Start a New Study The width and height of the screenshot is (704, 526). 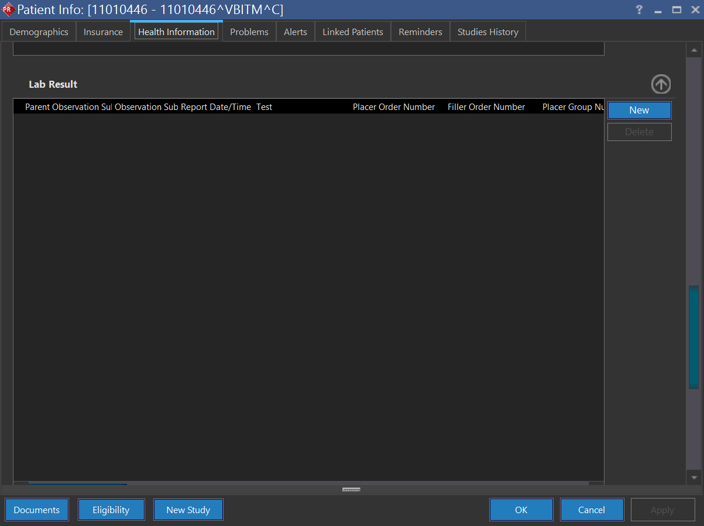[x=188, y=510]
